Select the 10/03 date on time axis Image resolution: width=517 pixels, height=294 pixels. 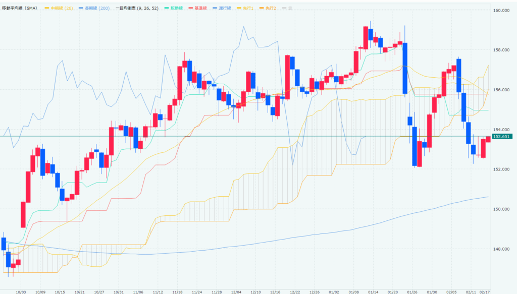pos(20,291)
